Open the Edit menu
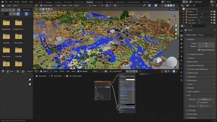The width and height of the screenshot is (217, 122). [x=11, y=2]
